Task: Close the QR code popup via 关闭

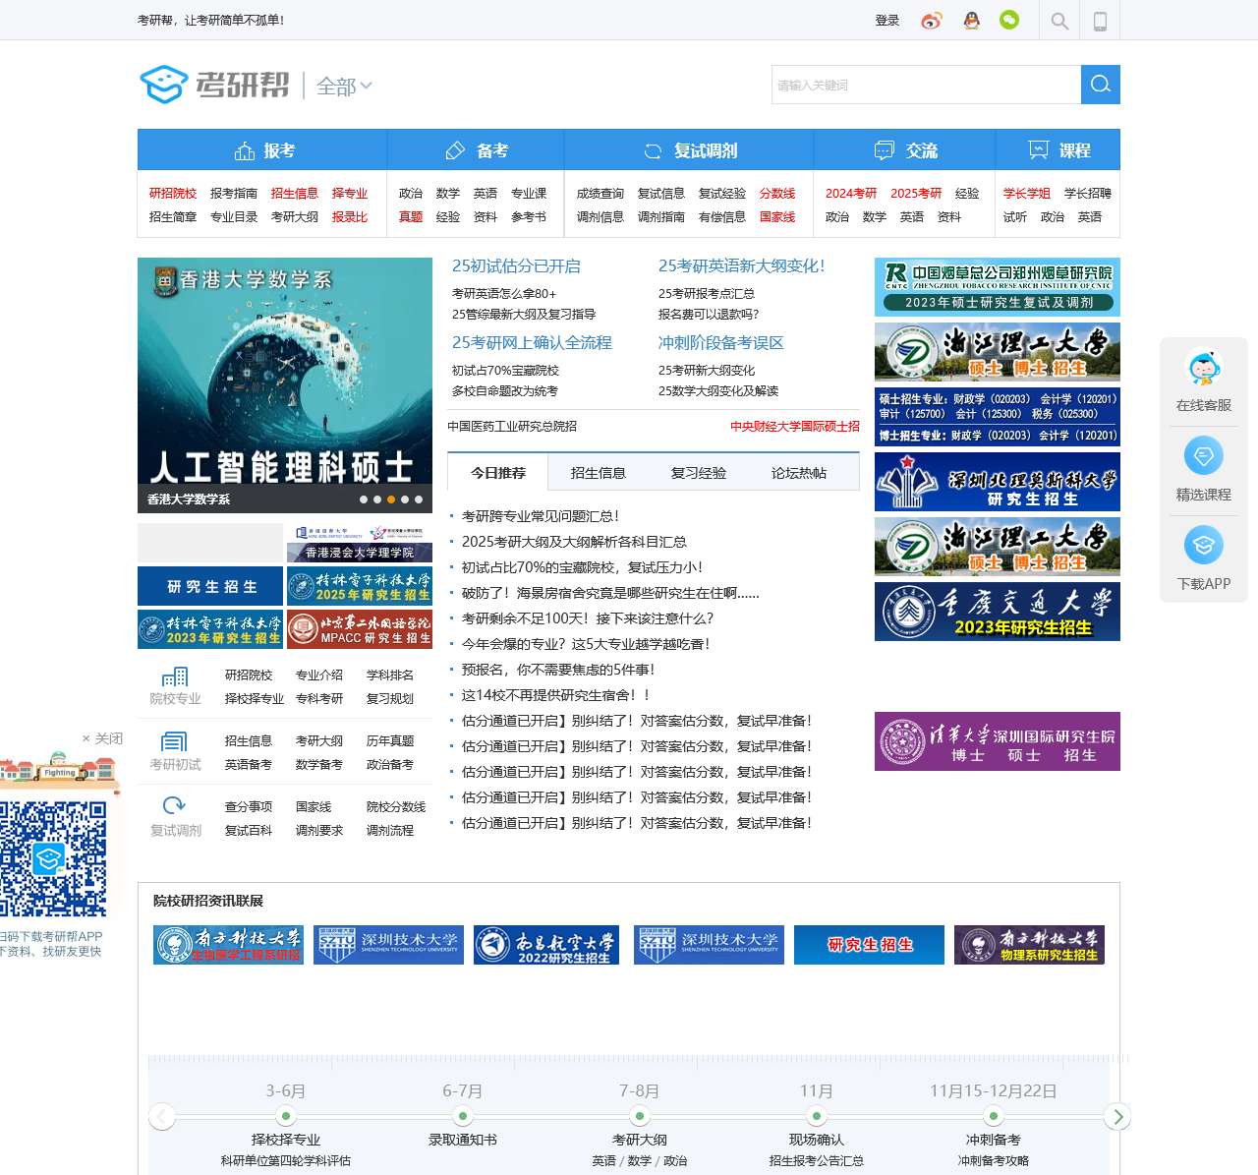Action: coord(102,738)
